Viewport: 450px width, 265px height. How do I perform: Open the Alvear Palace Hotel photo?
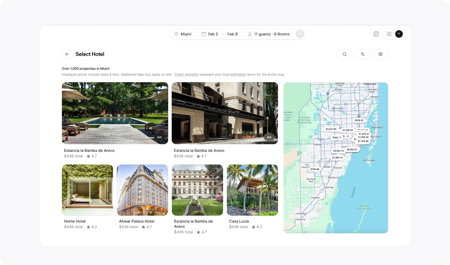[x=142, y=190]
